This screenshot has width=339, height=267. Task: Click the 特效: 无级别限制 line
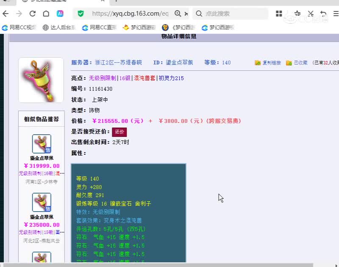(x=98, y=212)
